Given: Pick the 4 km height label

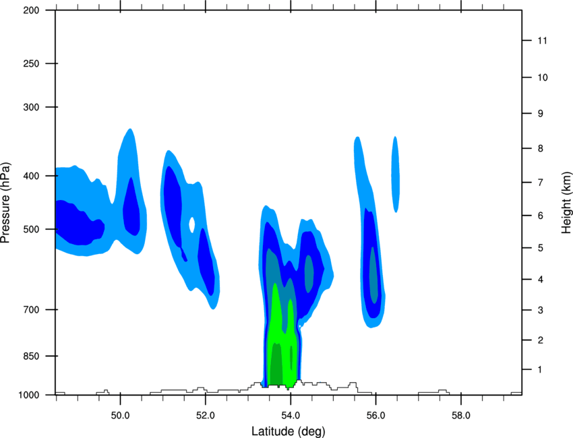Looking at the screenshot, I should pyautogui.click(x=540, y=280).
